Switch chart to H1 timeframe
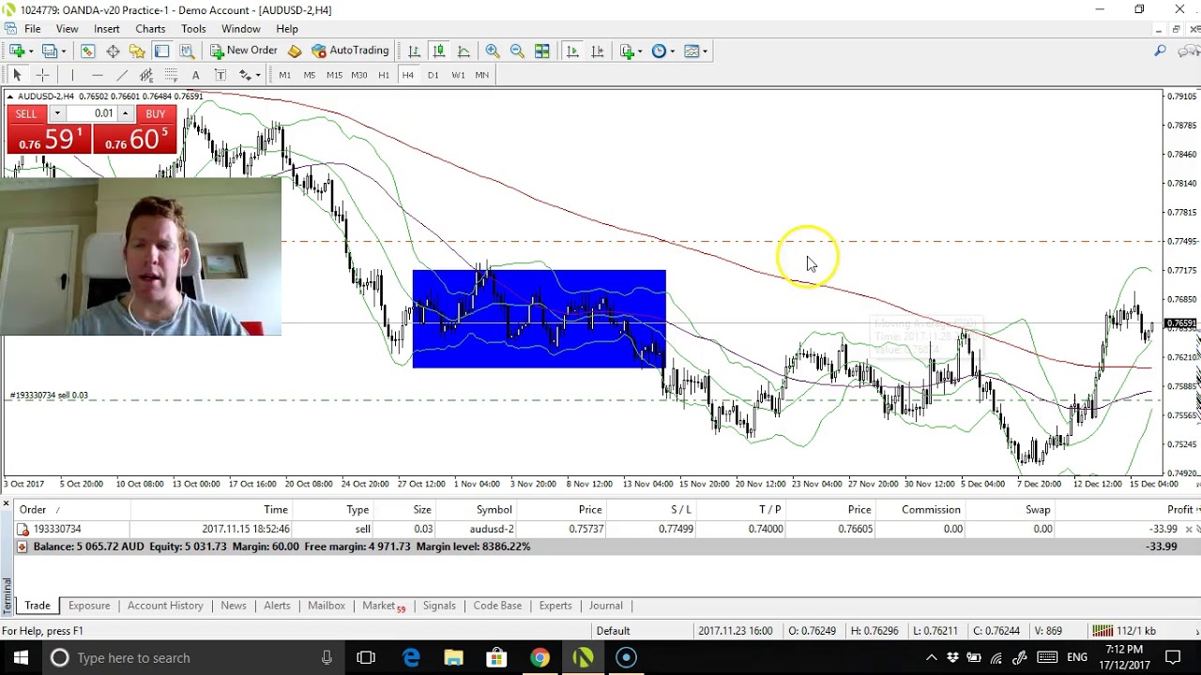The image size is (1201, 675). 383,75
